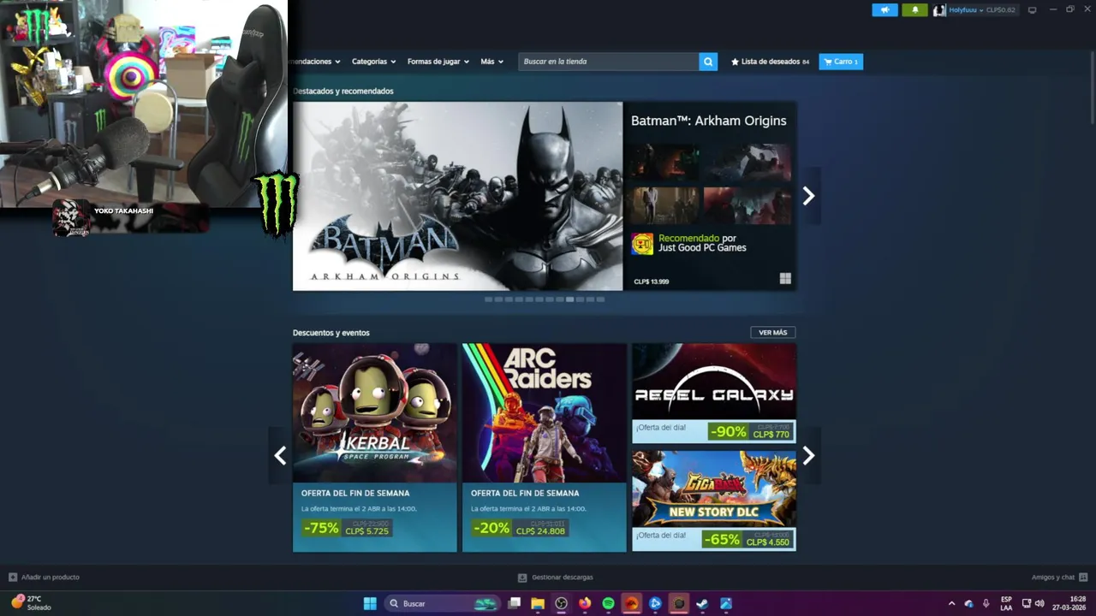Click the wallet balance CLP$0.62
Image resolution: width=1096 pixels, height=616 pixels.
[x=1000, y=10]
